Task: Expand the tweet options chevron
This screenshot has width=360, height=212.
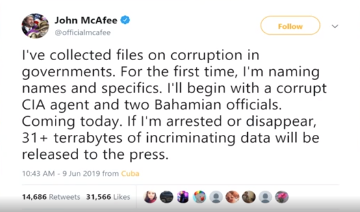Action: tap(335, 26)
